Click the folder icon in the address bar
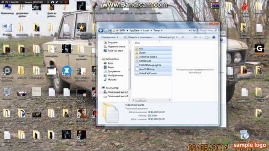Screen dimensions: 269x151 pos(114,31)
